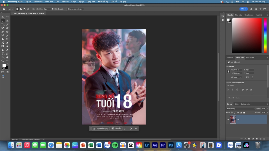269x151 pixels.
Task: Toggle lock image pixels brush icon
Action: tap(235, 113)
